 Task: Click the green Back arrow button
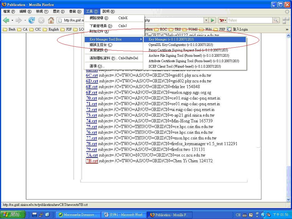pyautogui.click(x=6, y=20)
